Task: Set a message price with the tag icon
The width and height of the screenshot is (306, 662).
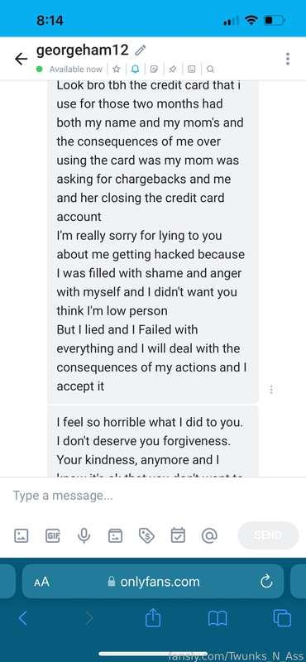Action: (x=146, y=535)
